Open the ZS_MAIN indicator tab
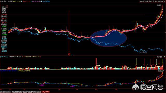166x93 pixels. (45, 92)
